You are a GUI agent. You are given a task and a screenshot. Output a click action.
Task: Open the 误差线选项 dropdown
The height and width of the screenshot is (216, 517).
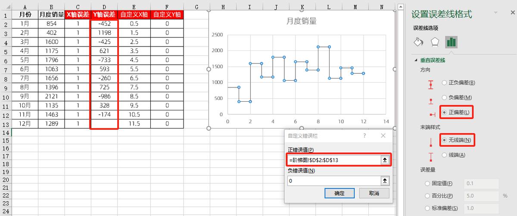pos(426,28)
